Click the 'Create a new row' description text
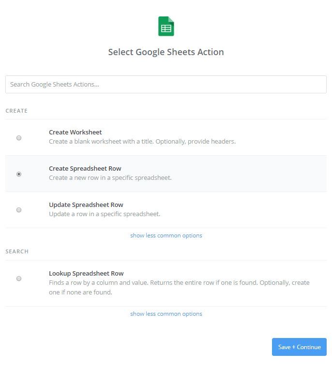Viewport: 332px width, 367px height. (110, 177)
